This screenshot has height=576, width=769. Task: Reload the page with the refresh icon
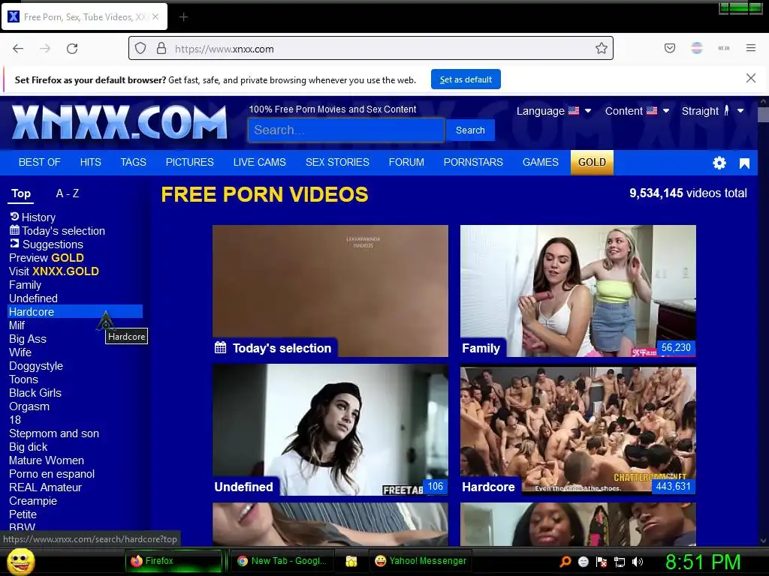pos(72,49)
